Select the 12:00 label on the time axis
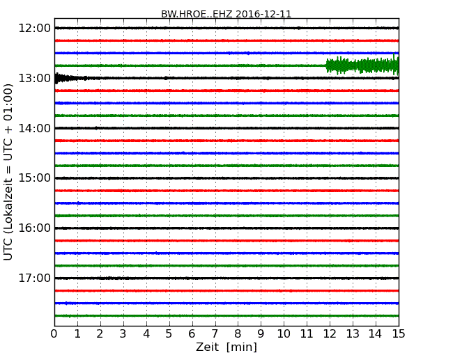The height and width of the screenshot is (362, 453). pos(34,29)
